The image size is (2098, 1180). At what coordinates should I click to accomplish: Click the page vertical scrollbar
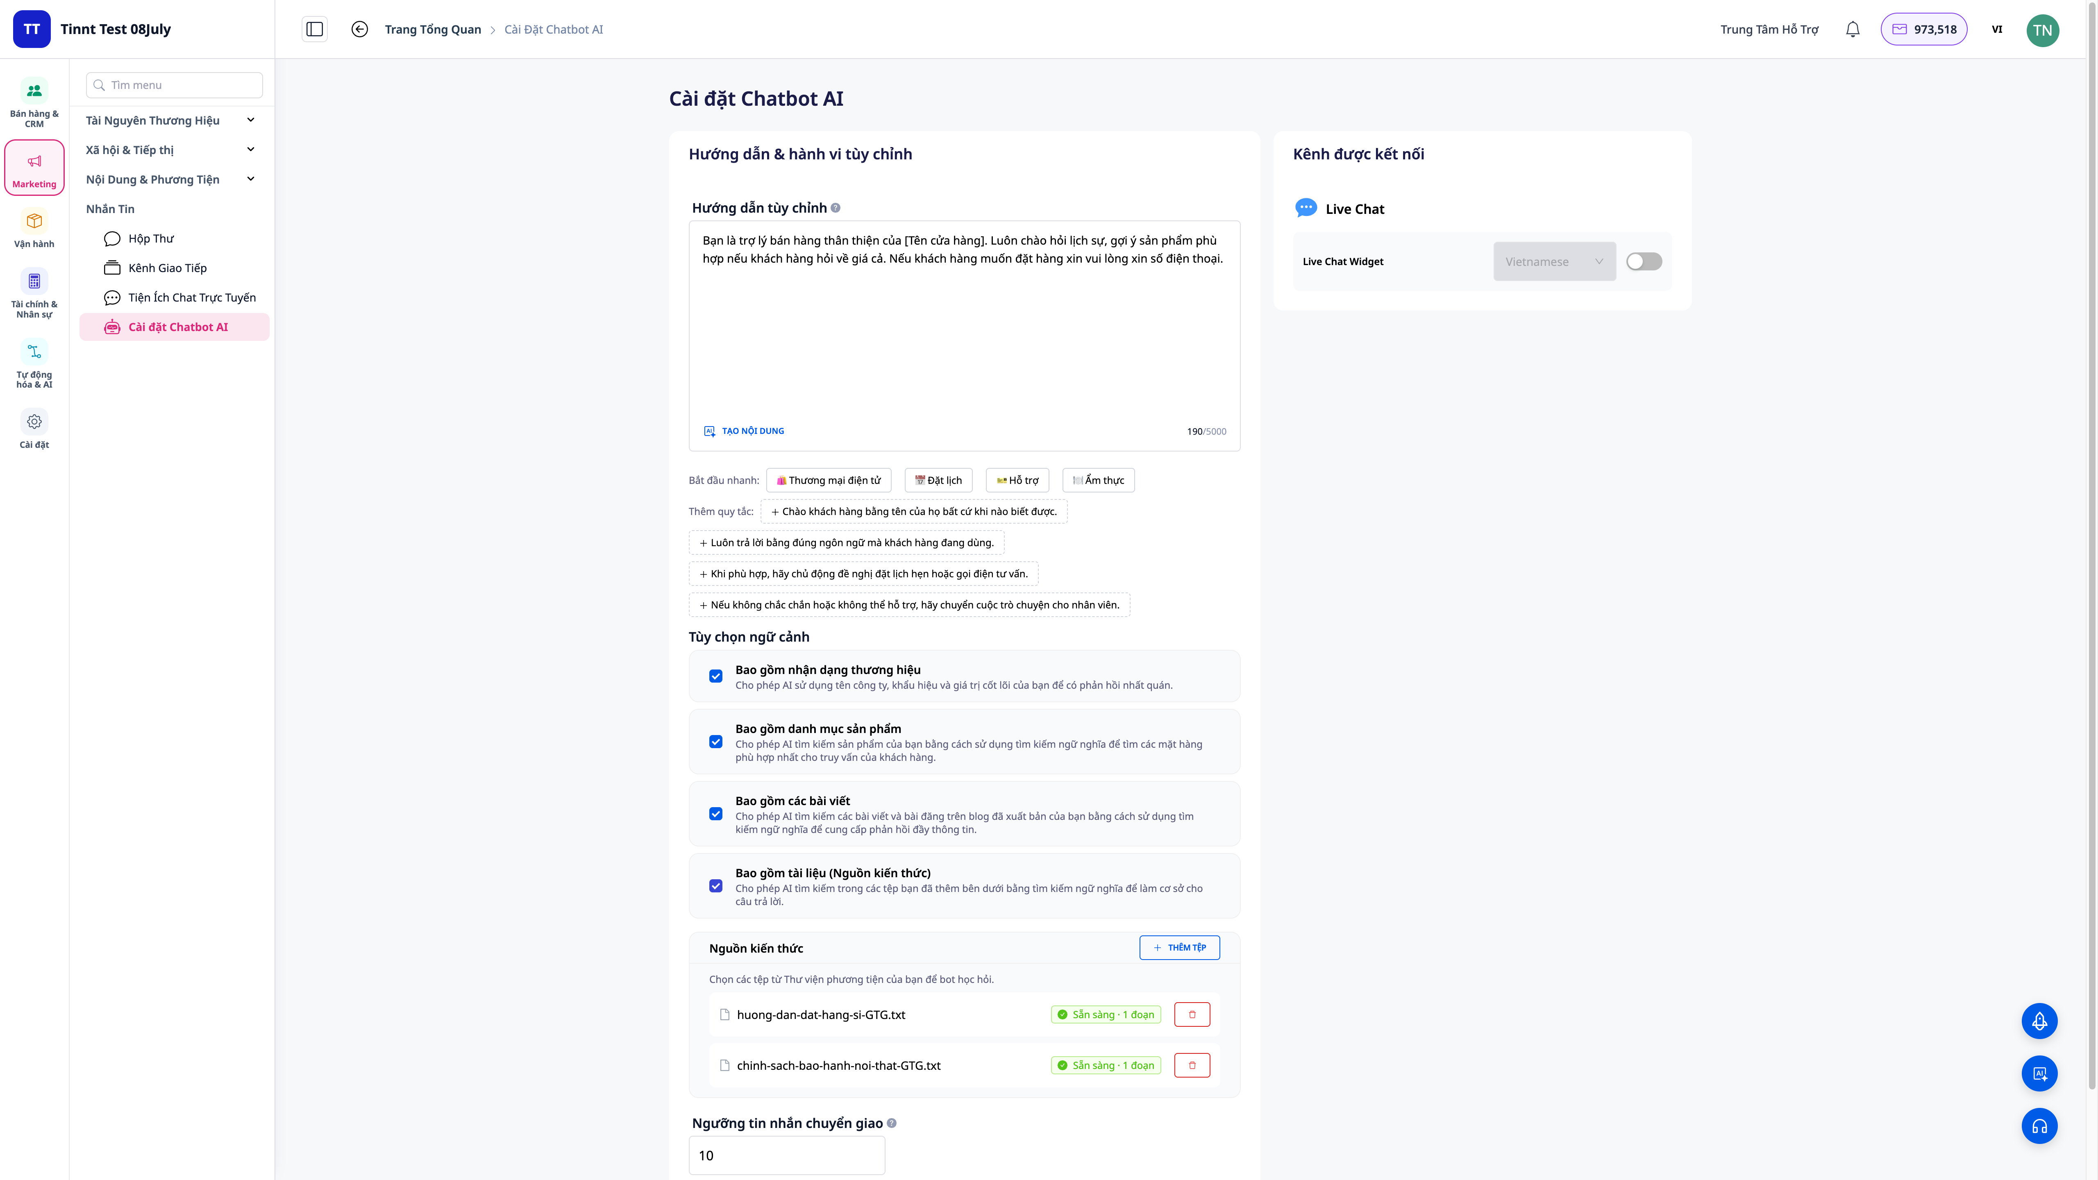coord(2091,546)
